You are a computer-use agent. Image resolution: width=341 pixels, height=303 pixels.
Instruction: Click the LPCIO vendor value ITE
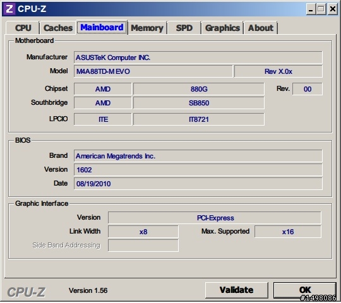click(103, 119)
